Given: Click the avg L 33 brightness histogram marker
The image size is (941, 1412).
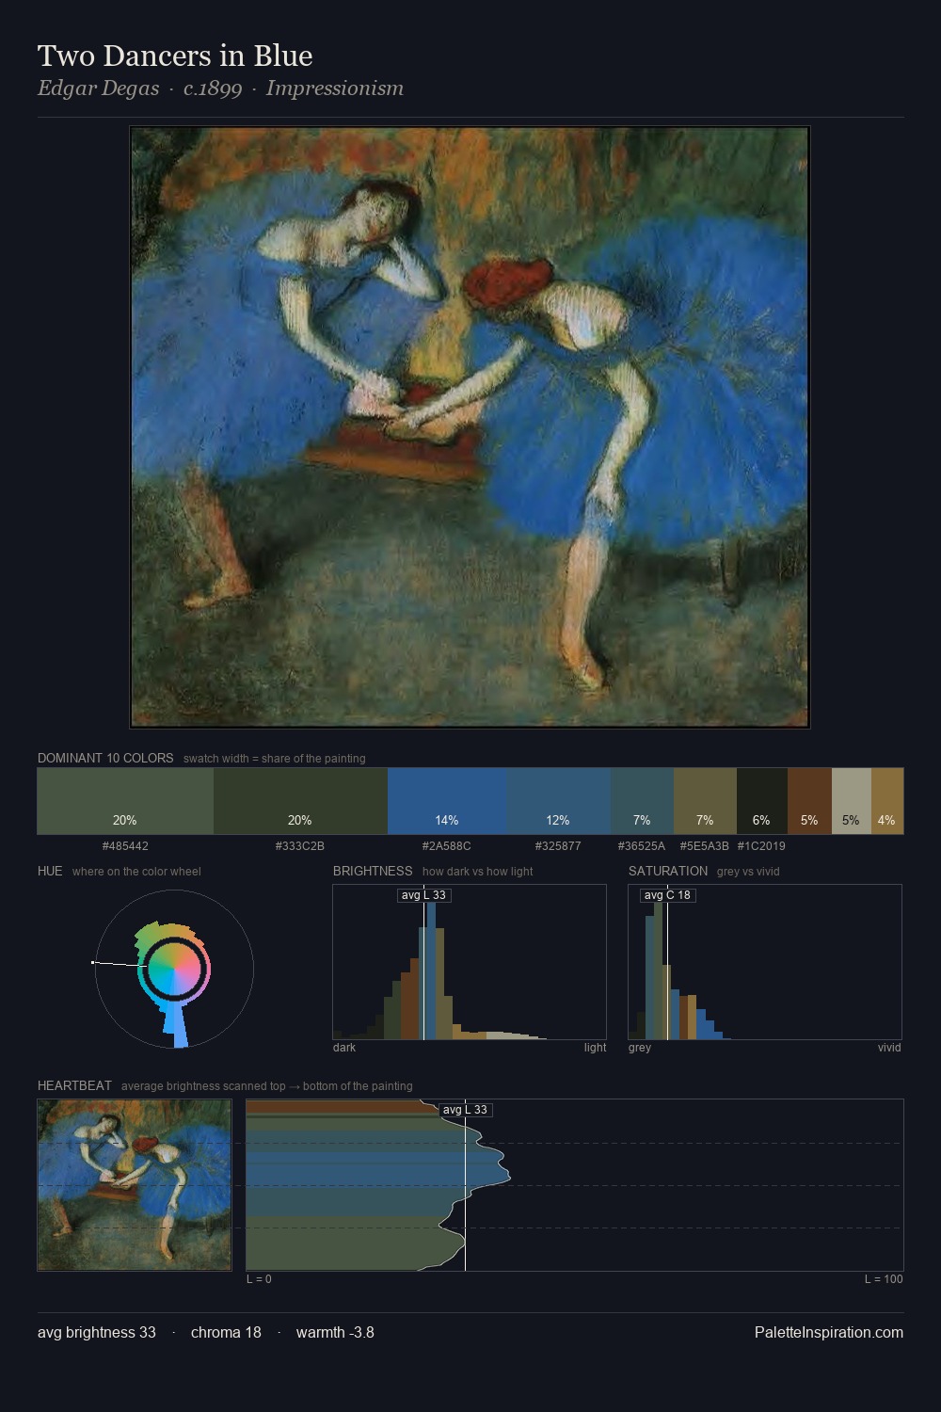Looking at the screenshot, I should (424, 895).
